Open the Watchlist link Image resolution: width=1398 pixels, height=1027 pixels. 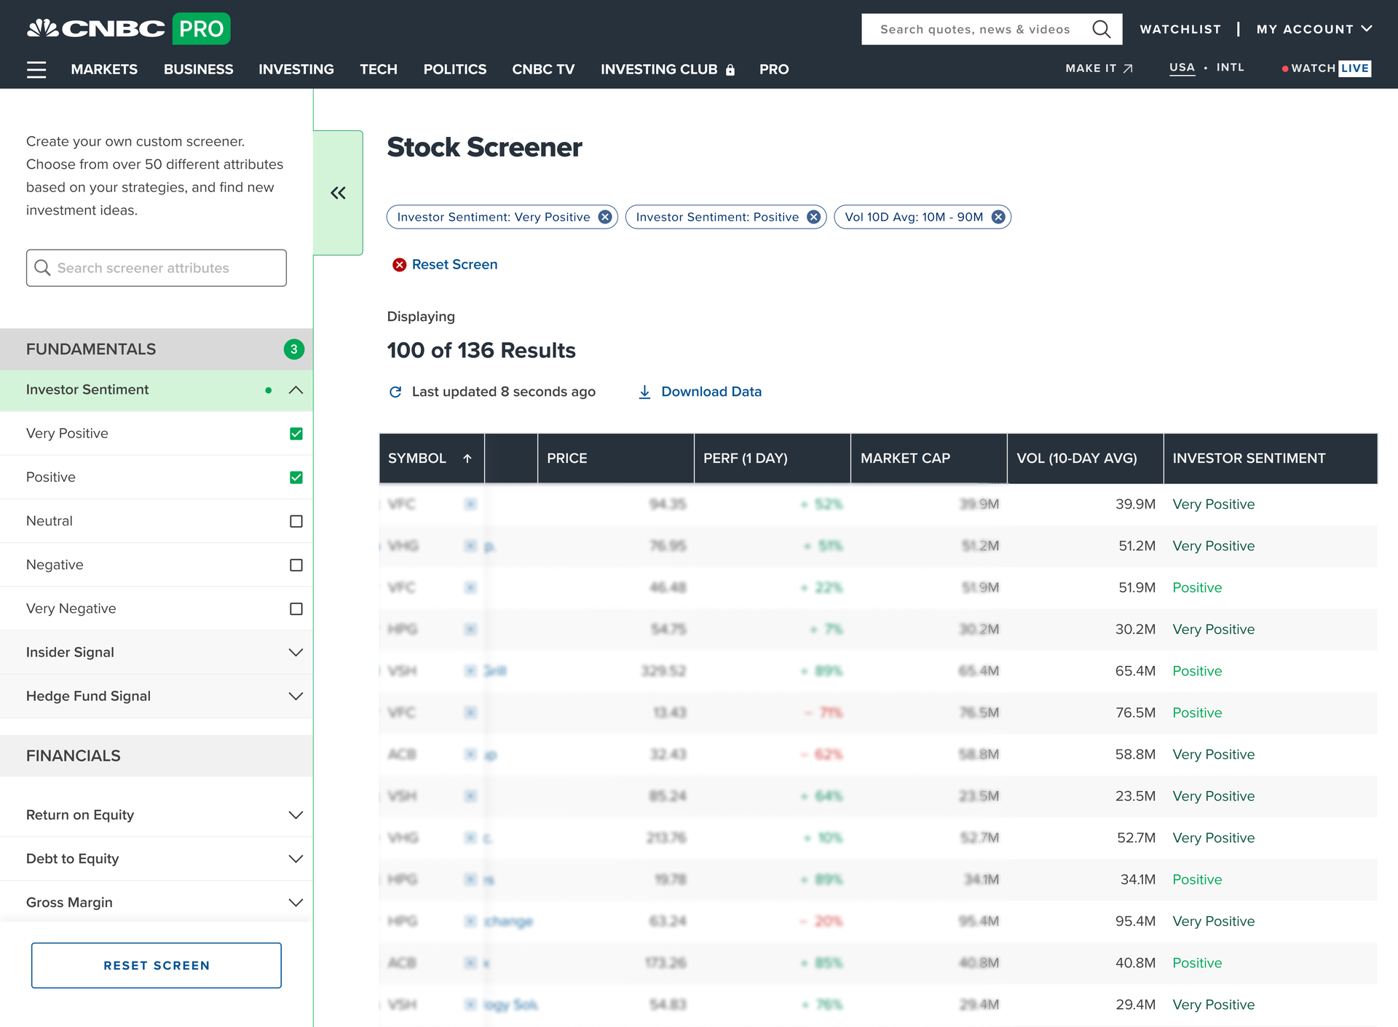(1180, 29)
